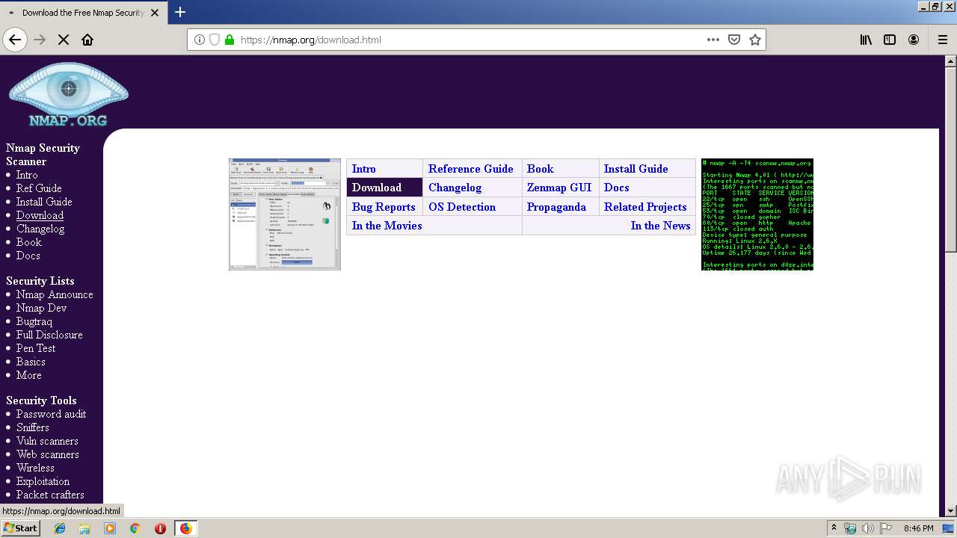Stop loading the page with X button

[x=64, y=40]
